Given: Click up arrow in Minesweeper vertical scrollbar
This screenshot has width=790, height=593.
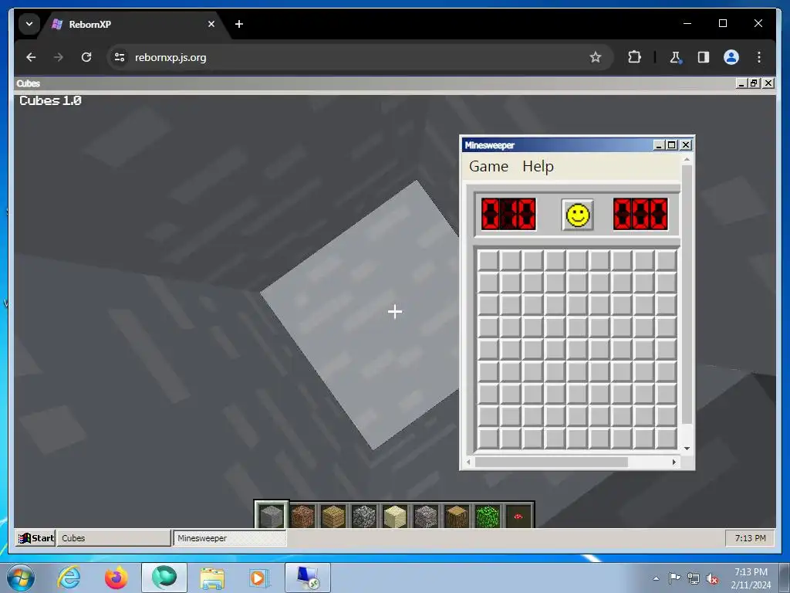Looking at the screenshot, I should coord(687,159).
